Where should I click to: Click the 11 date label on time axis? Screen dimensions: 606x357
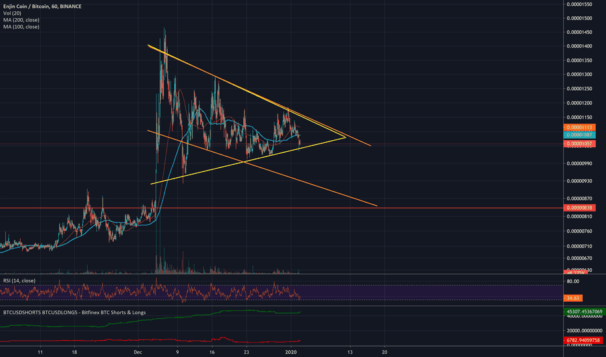[x=40, y=352]
